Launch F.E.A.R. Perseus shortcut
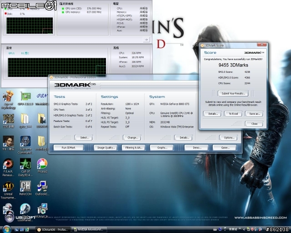This screenshot has width=291, height=233. [x=8, y=167]
